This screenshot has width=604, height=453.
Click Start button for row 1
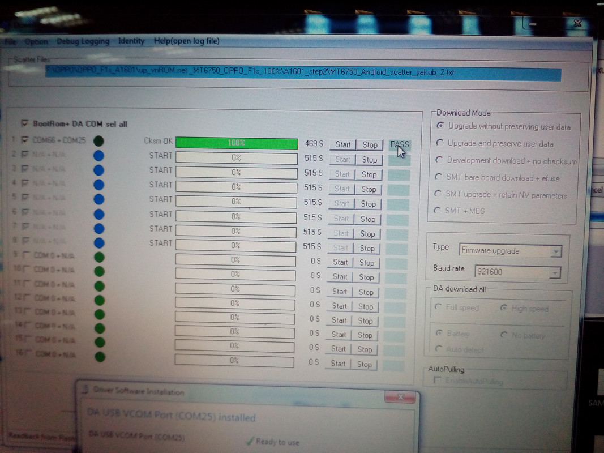click(x=343, y=144)
